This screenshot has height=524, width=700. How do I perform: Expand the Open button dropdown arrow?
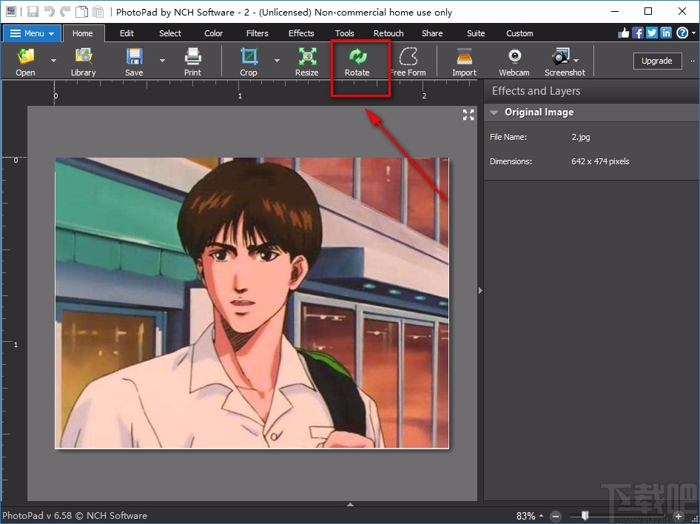(x=53, y=61)
